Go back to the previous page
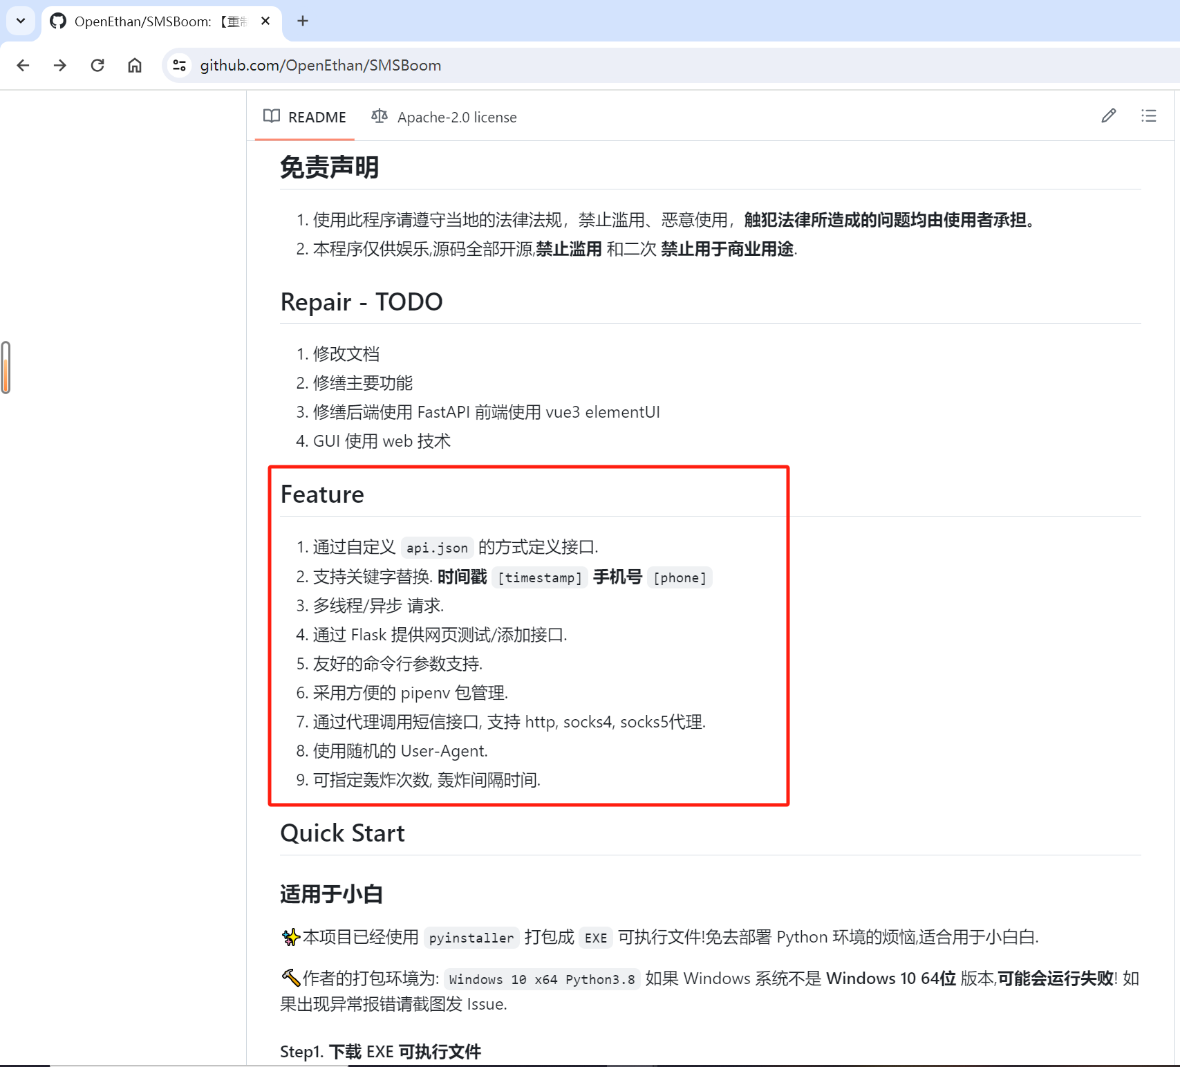Image resolution: width=1180 pixels, height=1067 pixels. [x=23, y=65]
